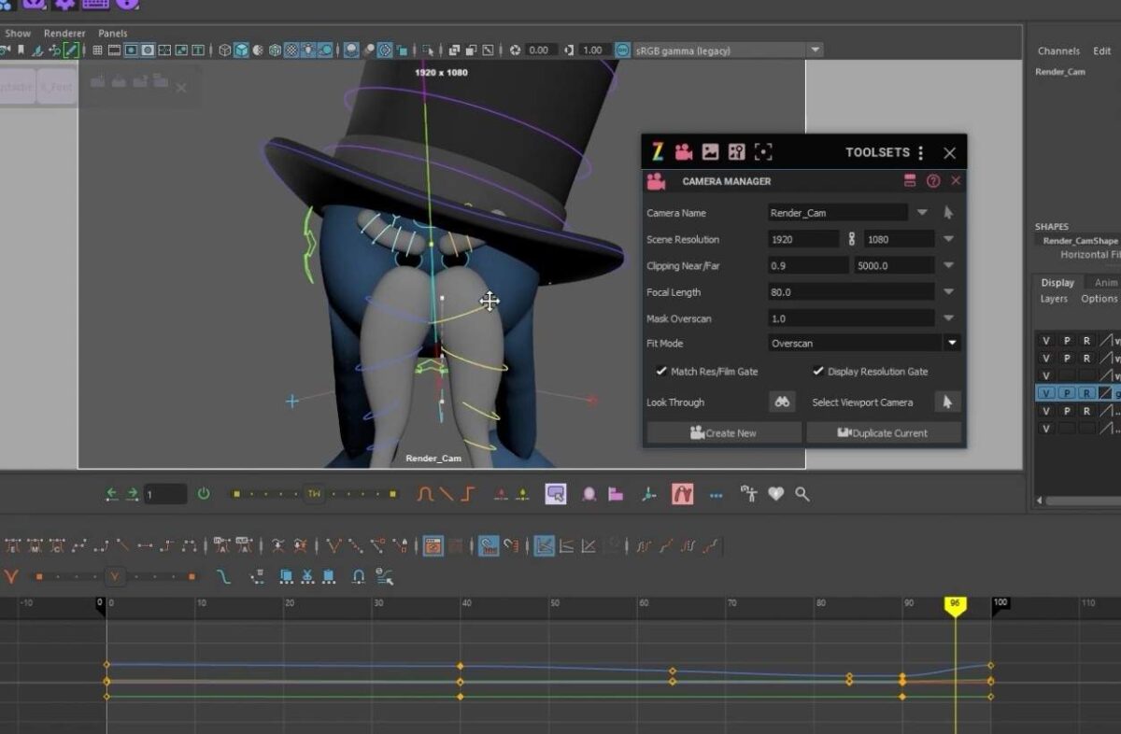Select the step tangent icon
This screenshot has width=1121, height=734.
(x=465, y=493)
